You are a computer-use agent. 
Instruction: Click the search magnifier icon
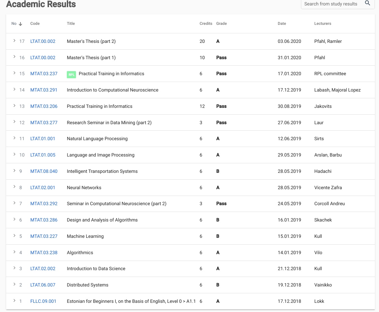(x=367, y=3)
